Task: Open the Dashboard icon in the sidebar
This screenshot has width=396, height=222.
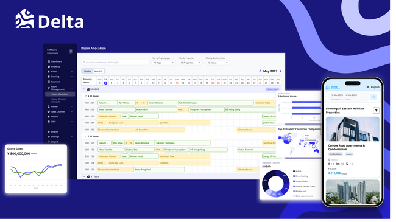Action: click(x=49, y=61)
